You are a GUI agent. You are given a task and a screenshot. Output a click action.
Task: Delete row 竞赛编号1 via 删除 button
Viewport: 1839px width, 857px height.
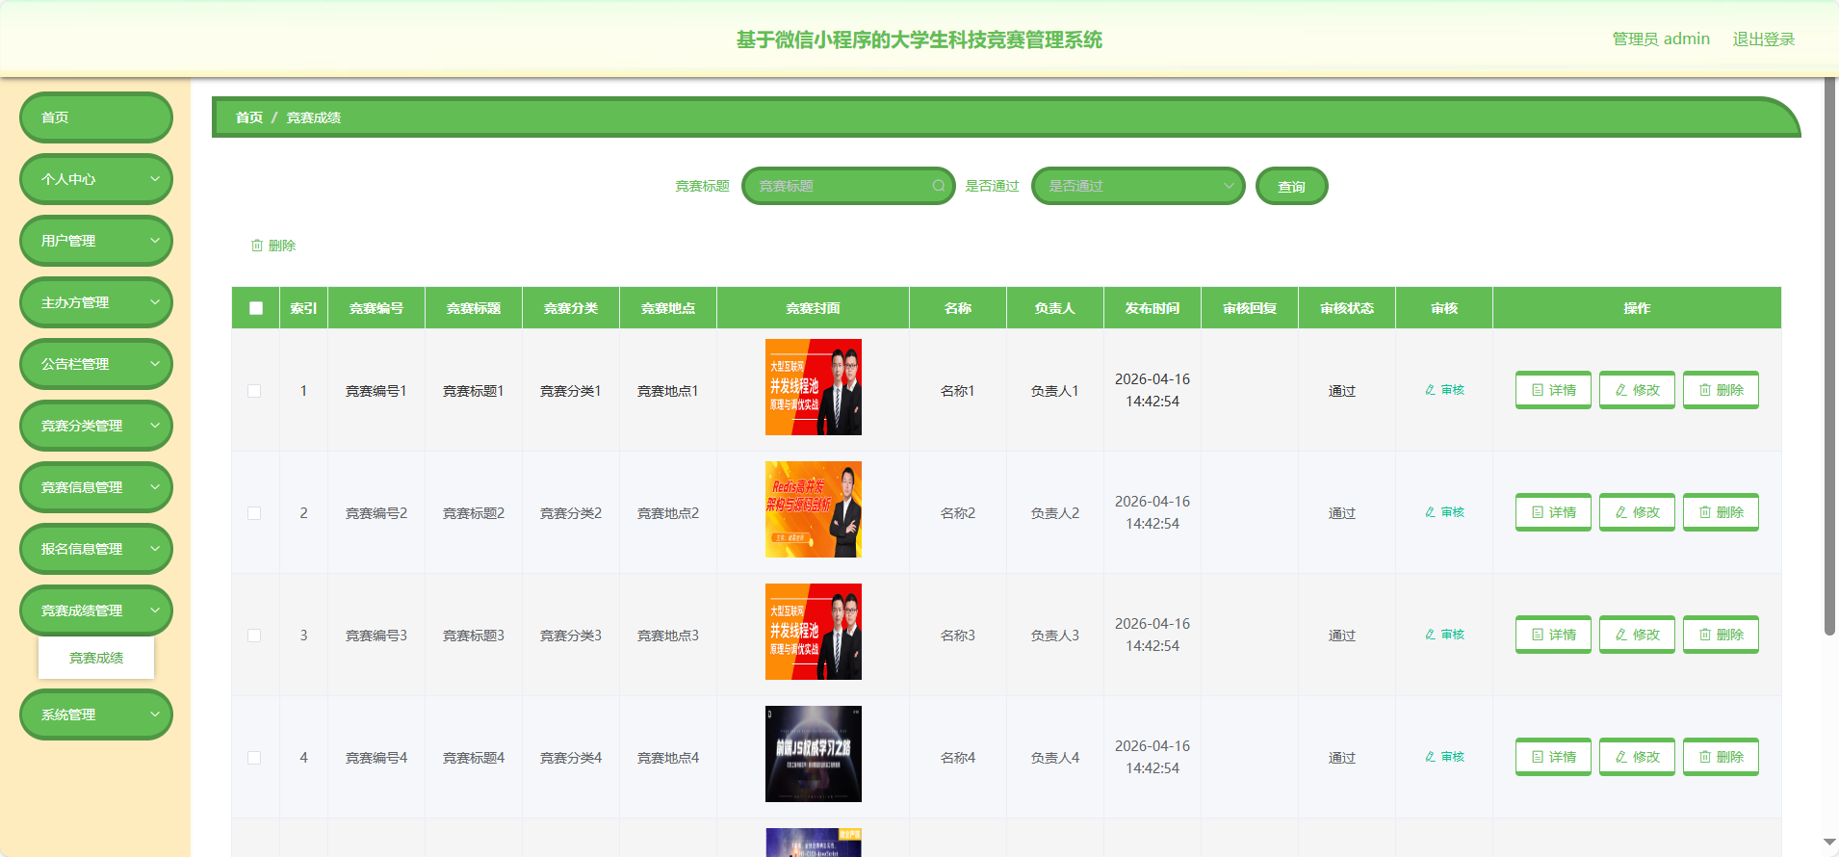(x=1721, y=390)
